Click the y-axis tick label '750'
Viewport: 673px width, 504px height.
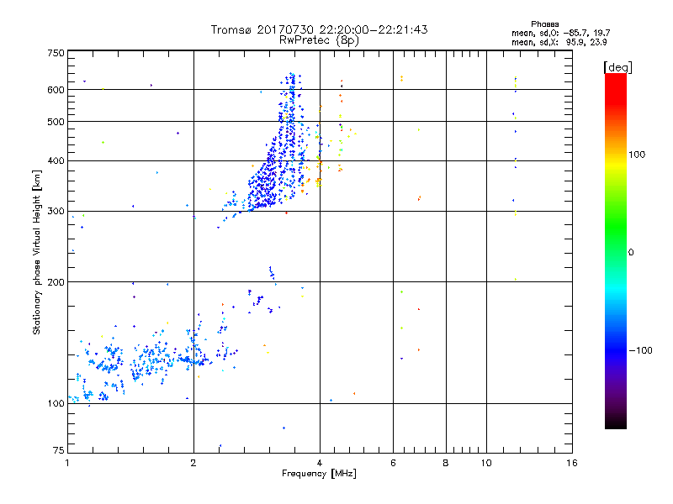[x=56, y=53]
